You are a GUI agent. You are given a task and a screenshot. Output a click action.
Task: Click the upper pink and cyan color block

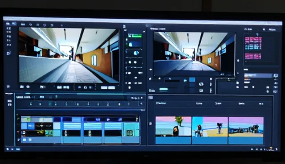[x=253, y=43]
